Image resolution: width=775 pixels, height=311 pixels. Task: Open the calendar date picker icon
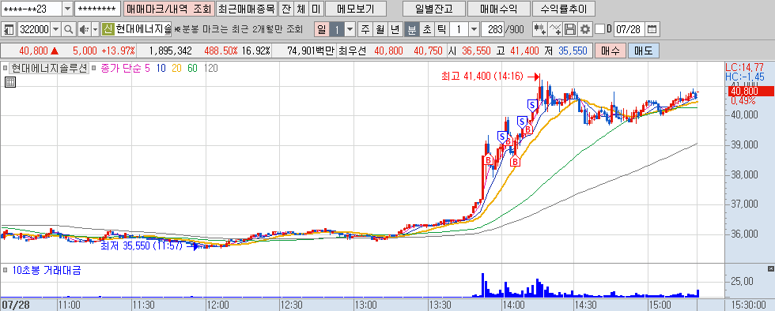tap(652, 30)
